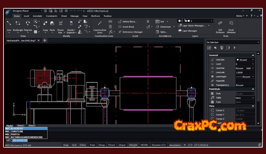Collapse the General properties section
Screen dimensions: 266x154
tap(253, 55)
